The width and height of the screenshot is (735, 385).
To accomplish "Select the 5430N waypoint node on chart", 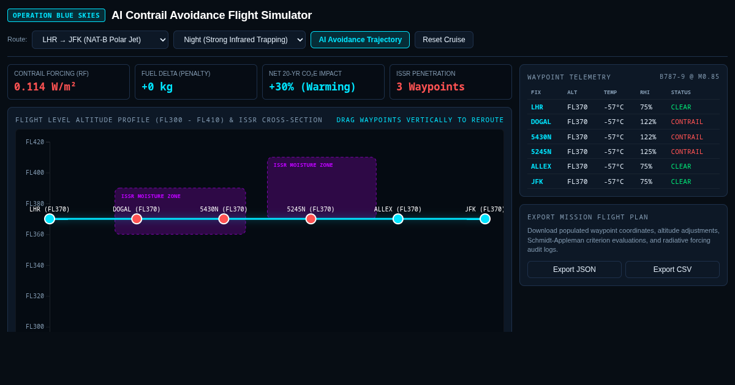I will 224,219.
